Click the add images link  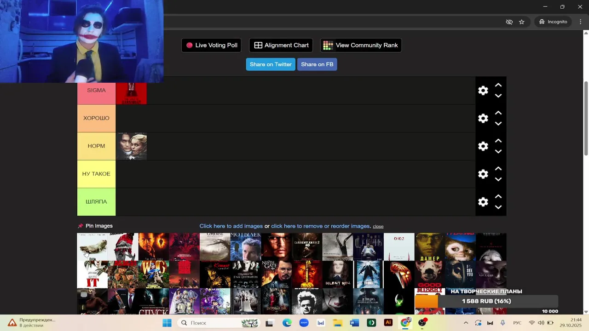click(x=231, y=226)
